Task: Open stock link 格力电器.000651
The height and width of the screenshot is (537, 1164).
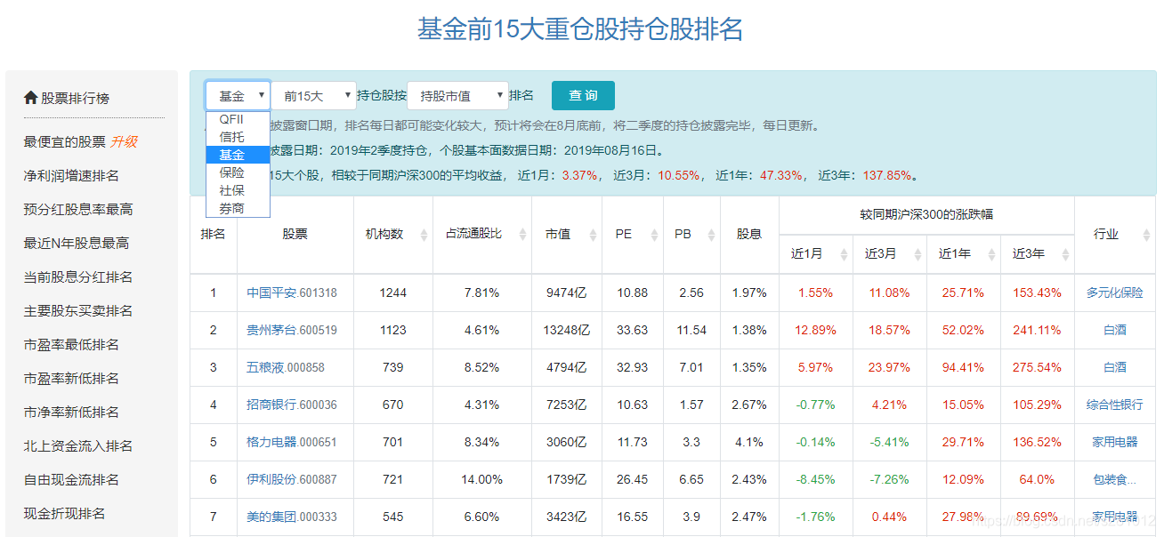Action: coord(292,442)
